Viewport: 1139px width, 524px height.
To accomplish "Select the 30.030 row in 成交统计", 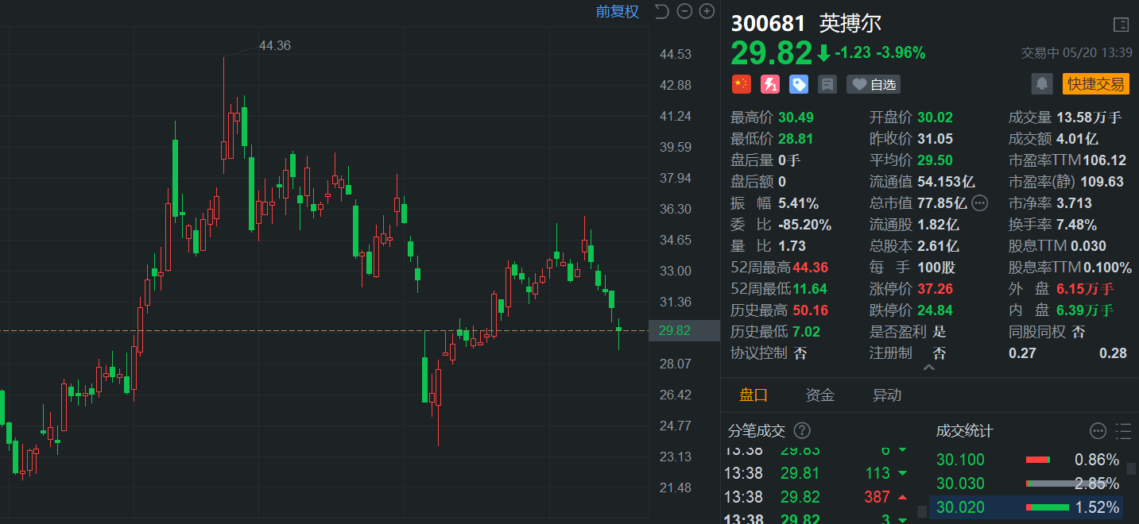I will [x=1026, y=484].
